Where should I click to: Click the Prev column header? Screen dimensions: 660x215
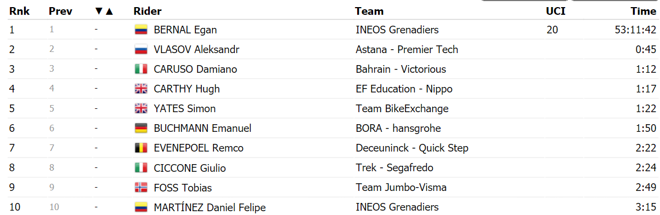tap(60, 11)
